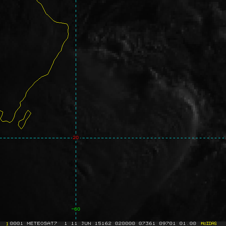Click the small yellow island outline
226x226 pixels.
point(24,119)
